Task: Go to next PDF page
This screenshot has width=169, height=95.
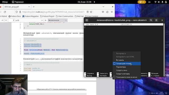Action: click(x=6, y=20)
